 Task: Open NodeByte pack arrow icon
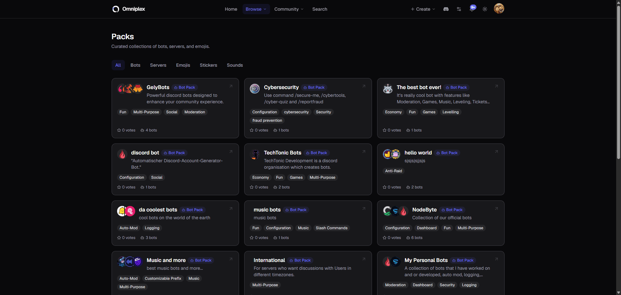(x=496, y=209)
